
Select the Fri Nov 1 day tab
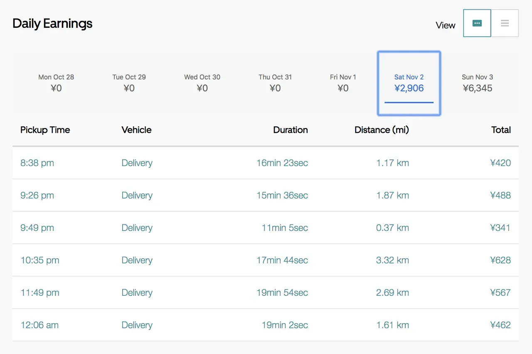pos(343,83)
